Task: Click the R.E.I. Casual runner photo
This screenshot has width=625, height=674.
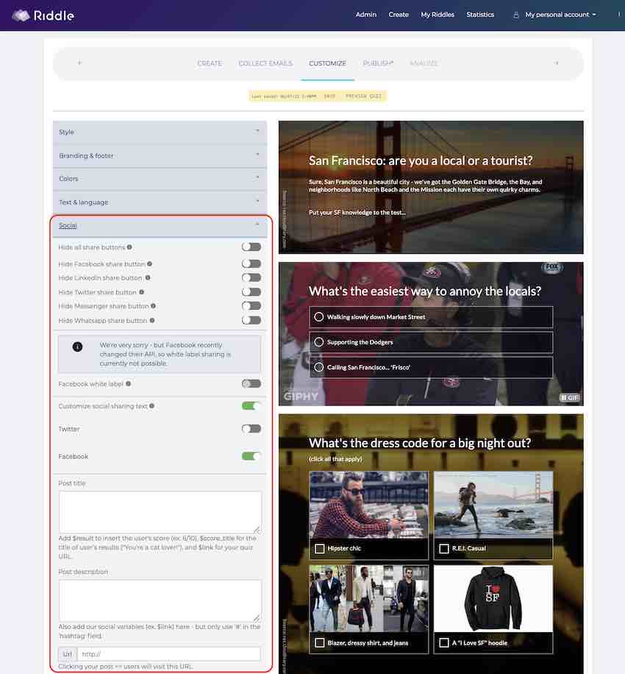Action: click(x=493, y=505)
